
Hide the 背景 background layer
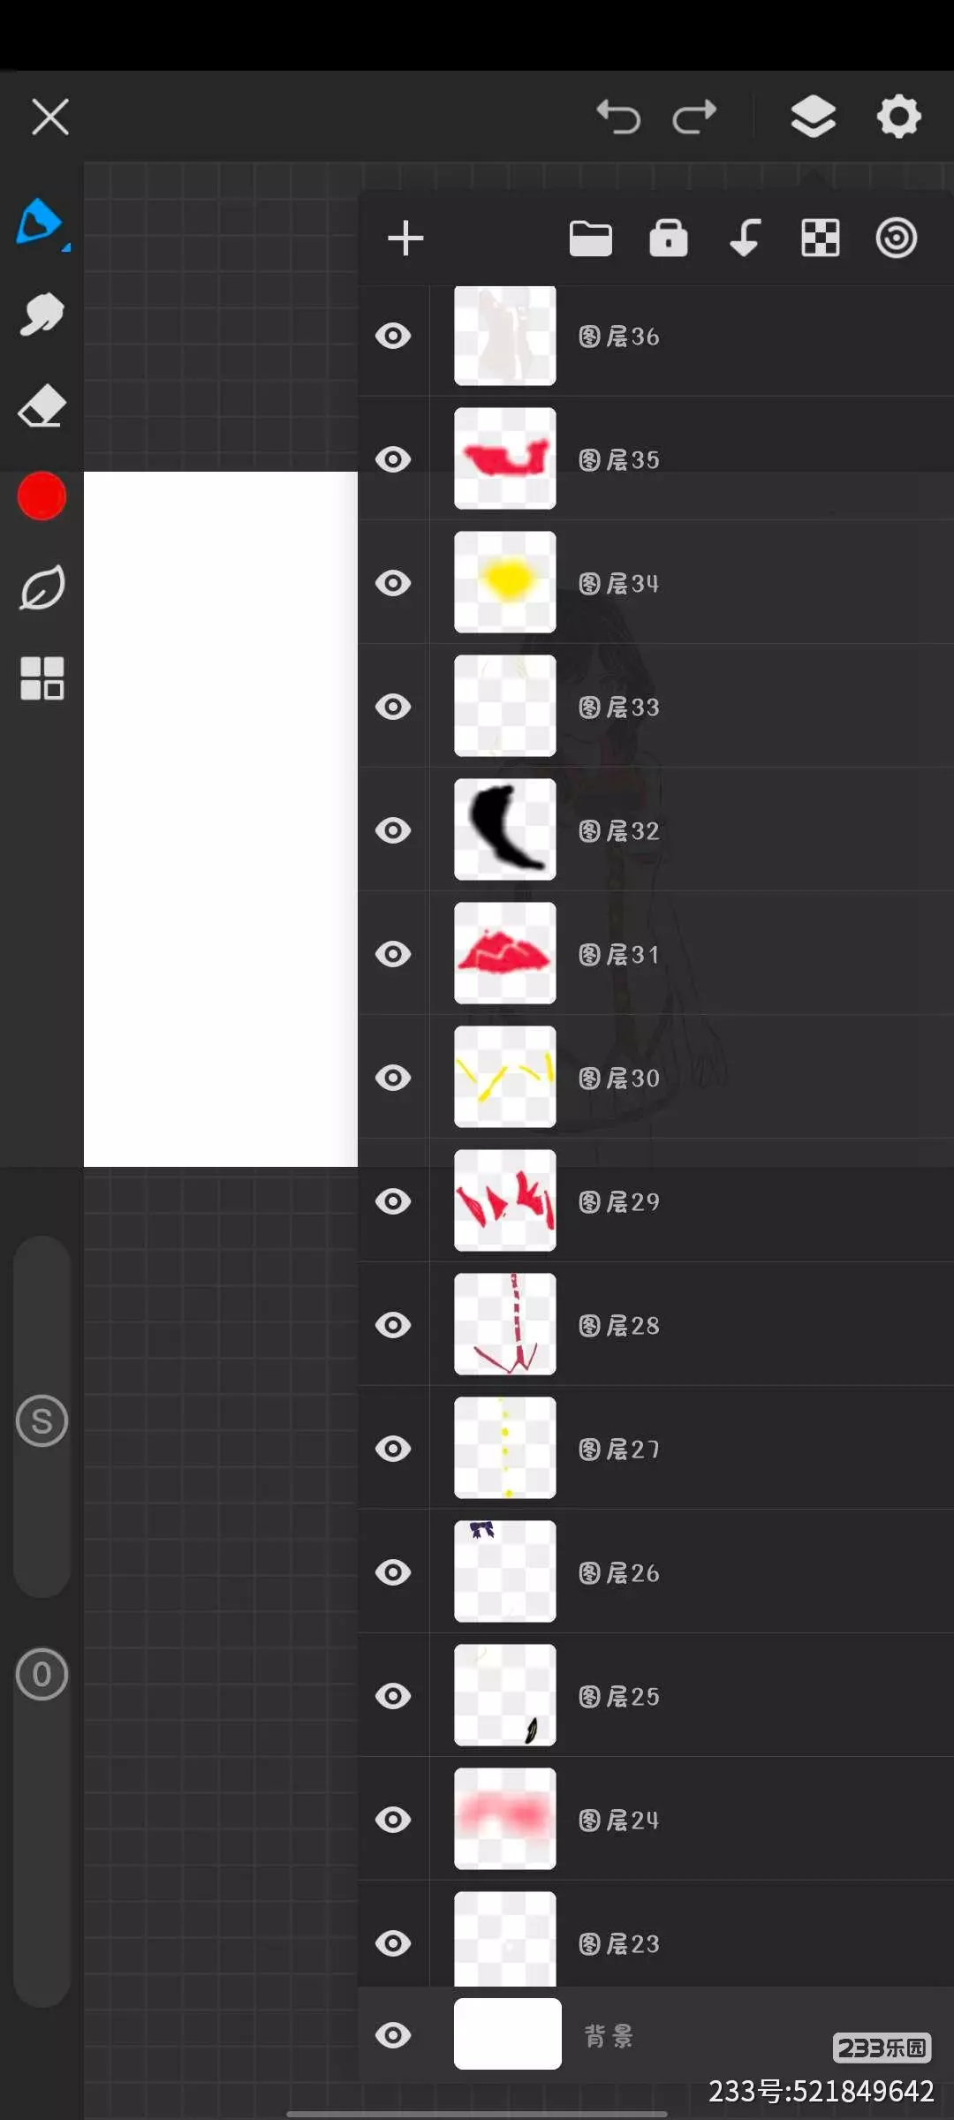point(393,2035)
